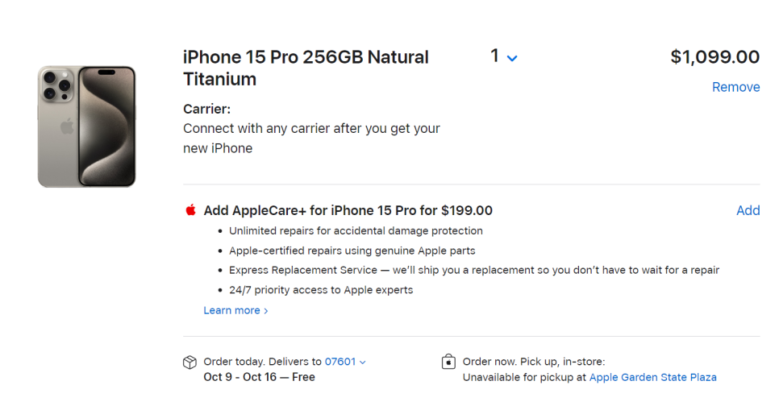Image resolution: width=779 pixels, height=406 pixels.
Task: Click the $1,099.00 price
Action: tap(715, 56)
